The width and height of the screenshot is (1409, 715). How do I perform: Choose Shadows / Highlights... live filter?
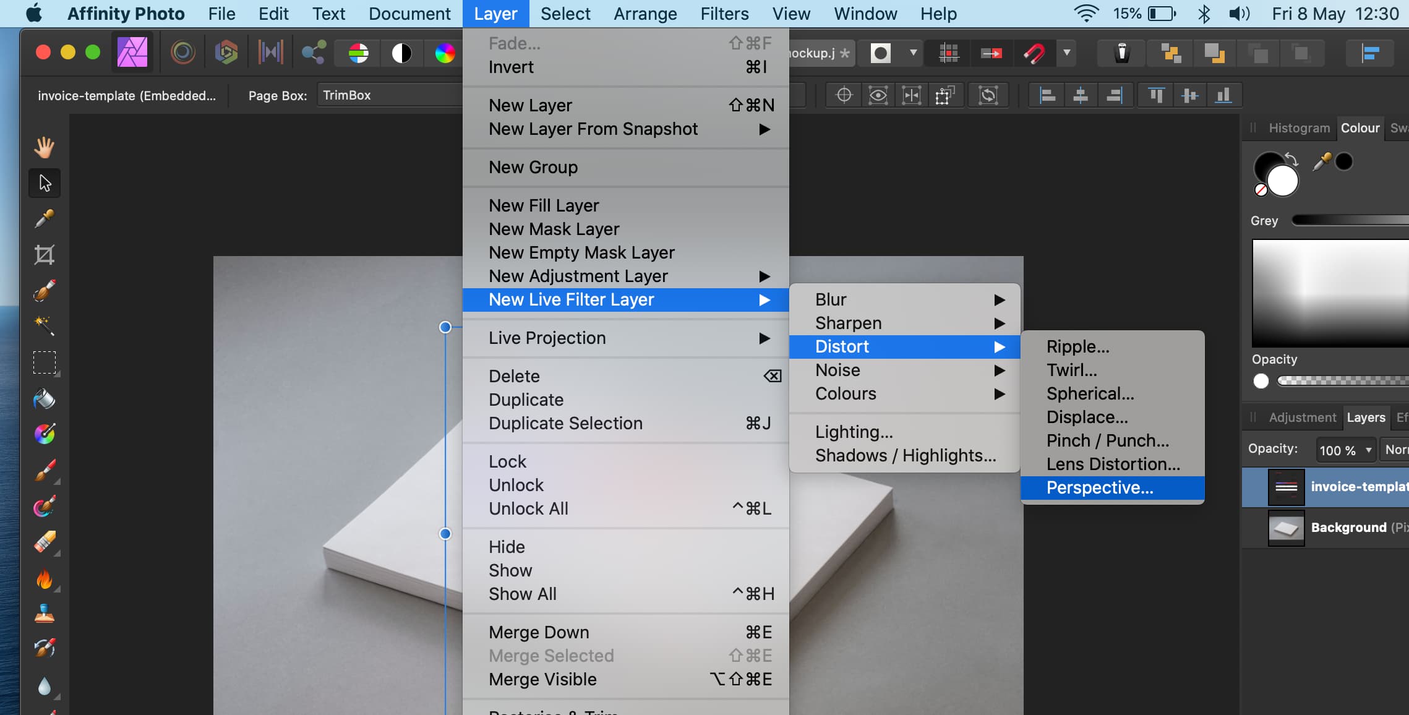[904, 455]
